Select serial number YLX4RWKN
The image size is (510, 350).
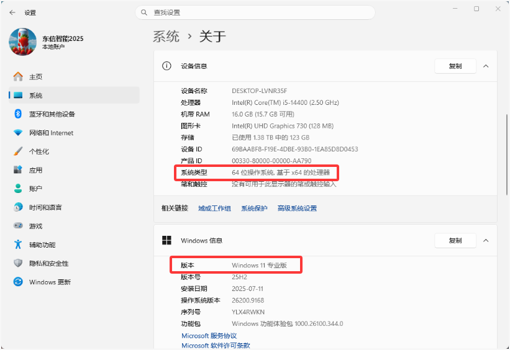pos(248,312)
